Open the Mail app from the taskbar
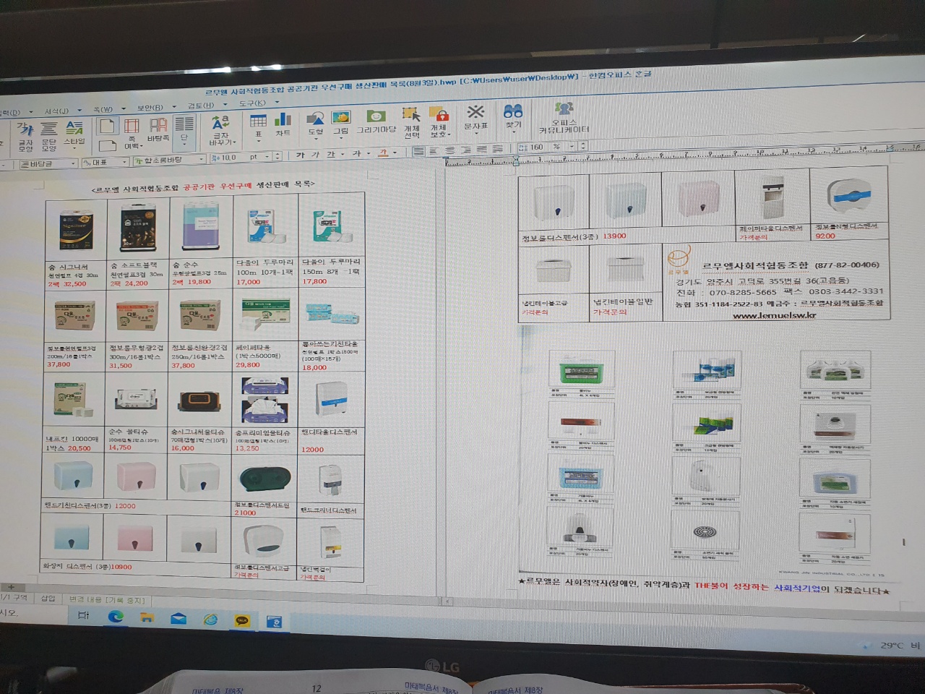 (x=178, y=618)
